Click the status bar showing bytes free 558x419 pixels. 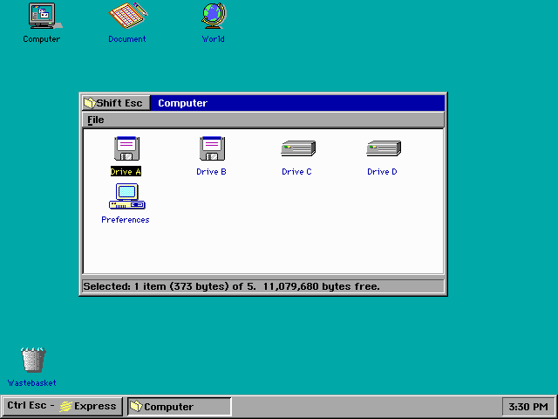[x=262, y=285]
